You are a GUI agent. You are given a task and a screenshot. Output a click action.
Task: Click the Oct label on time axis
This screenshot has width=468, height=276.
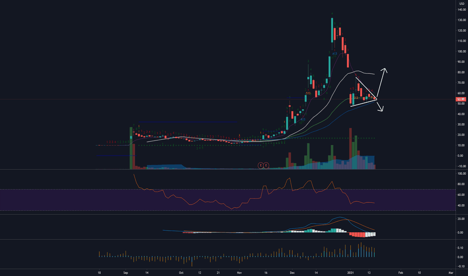pos(181,272)
